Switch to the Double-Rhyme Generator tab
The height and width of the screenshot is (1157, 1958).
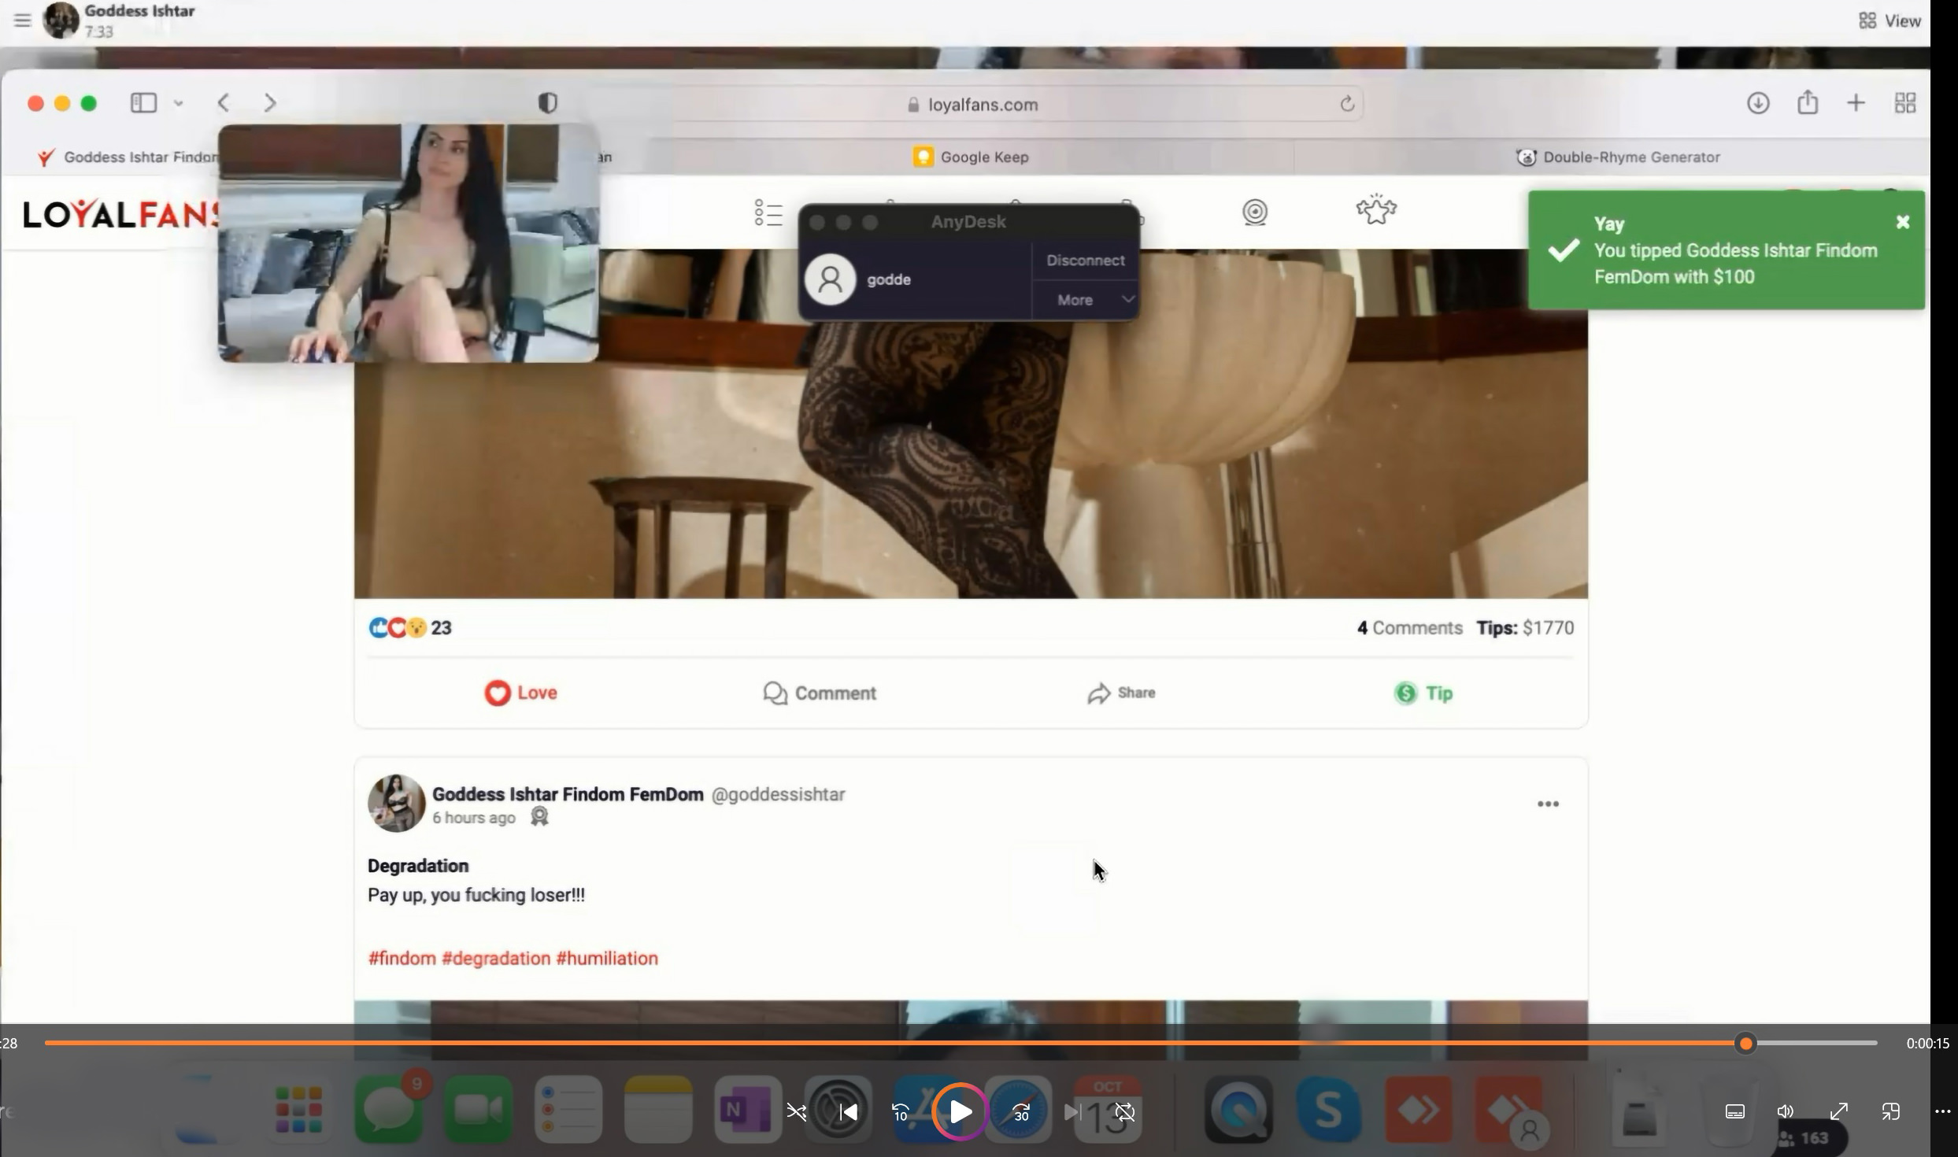point(1618,157)
